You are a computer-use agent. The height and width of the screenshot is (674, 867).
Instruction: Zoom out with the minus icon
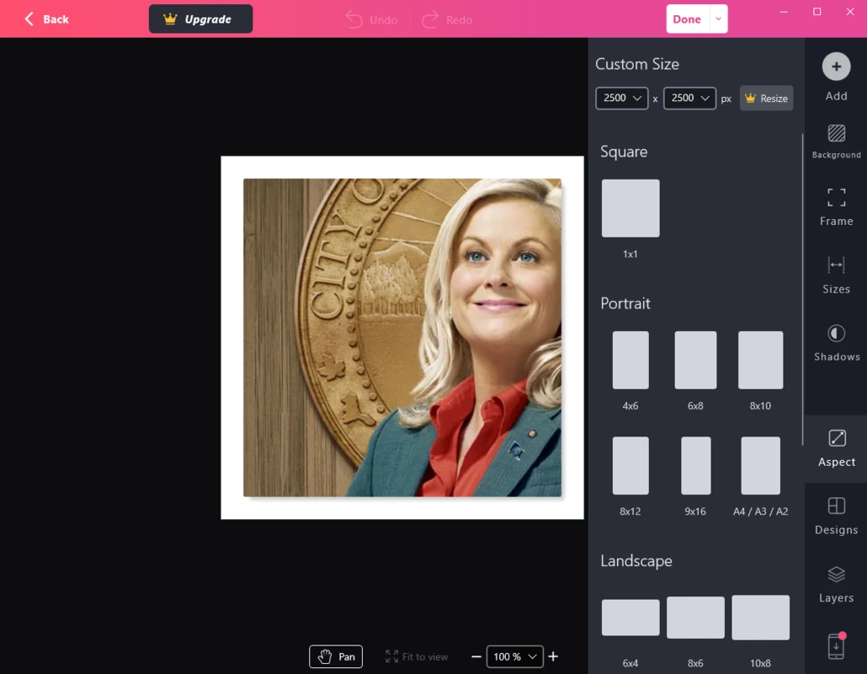[476, 657]
